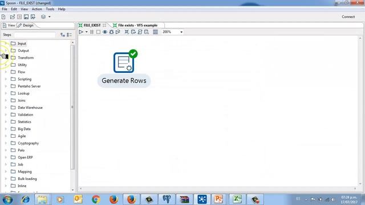Open Internet Explorer from the taskbar
Screen dimensions: 365x205
[25, 199]
